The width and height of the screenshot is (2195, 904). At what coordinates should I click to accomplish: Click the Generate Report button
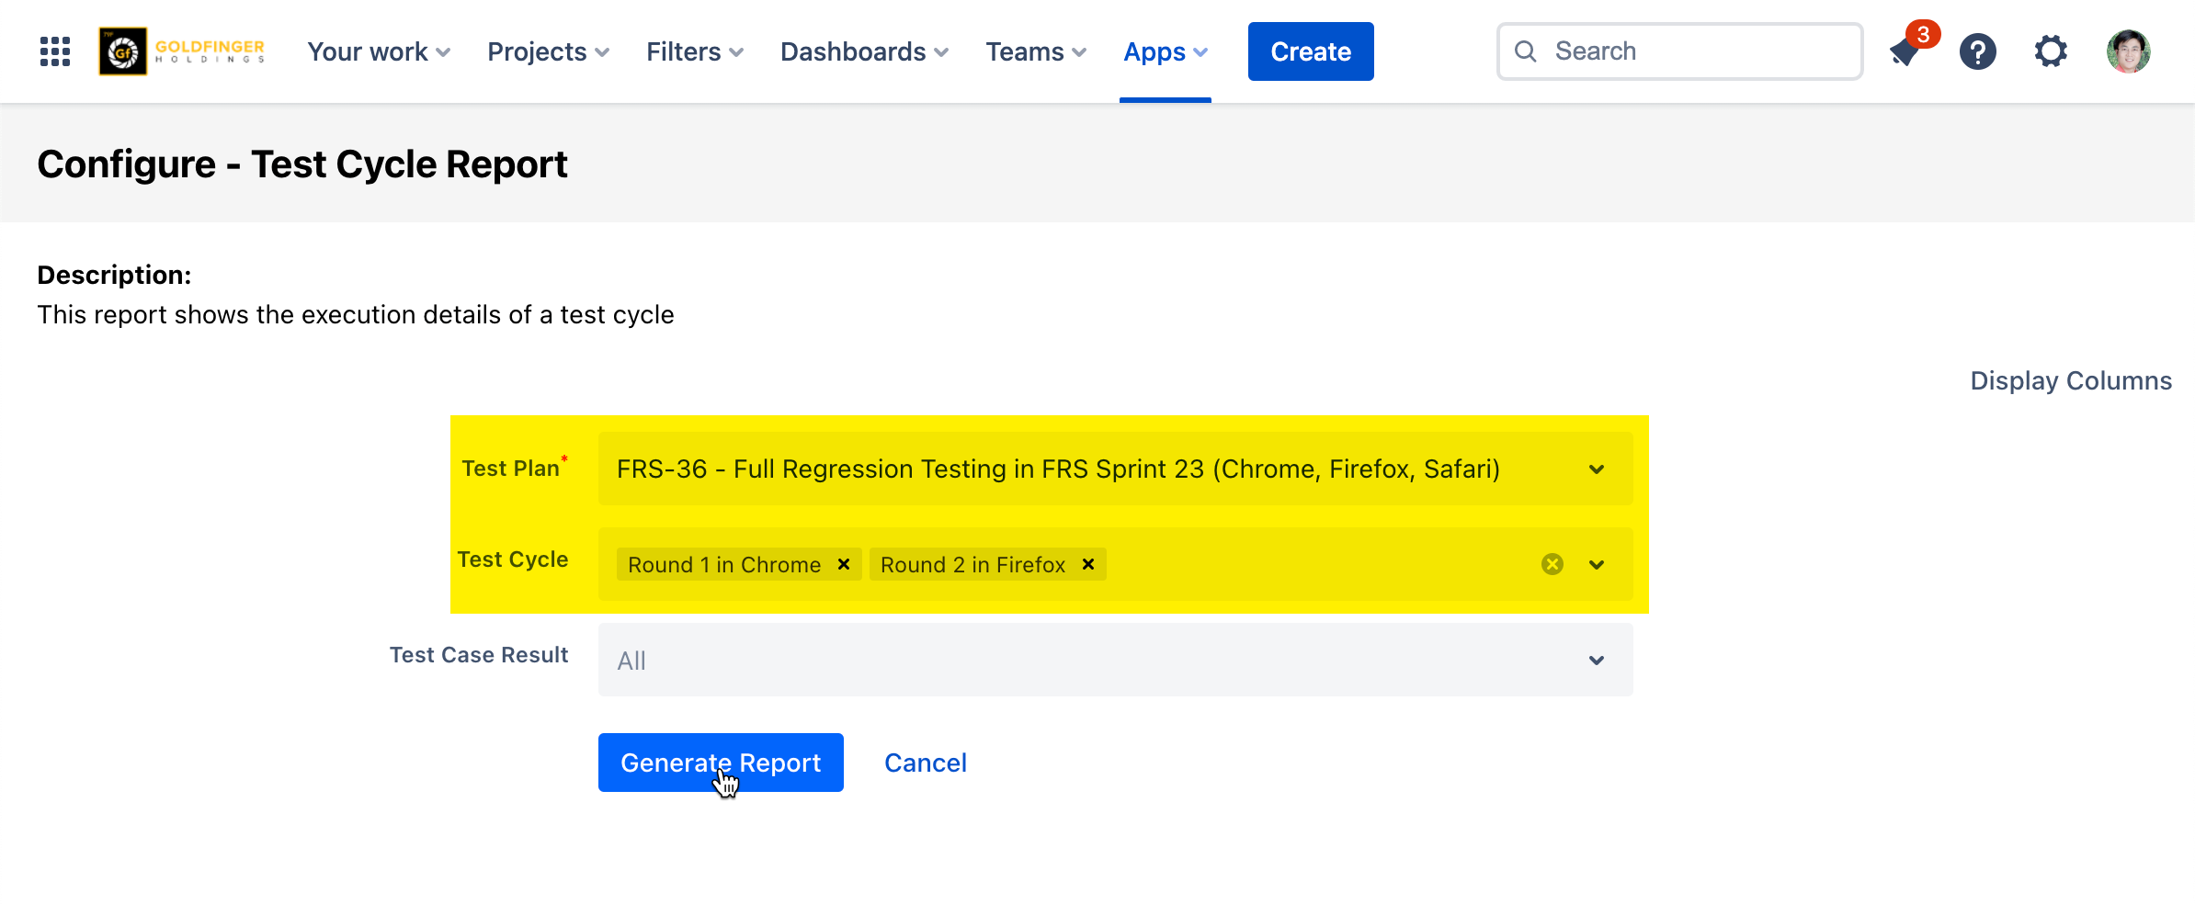coord(721,763)
